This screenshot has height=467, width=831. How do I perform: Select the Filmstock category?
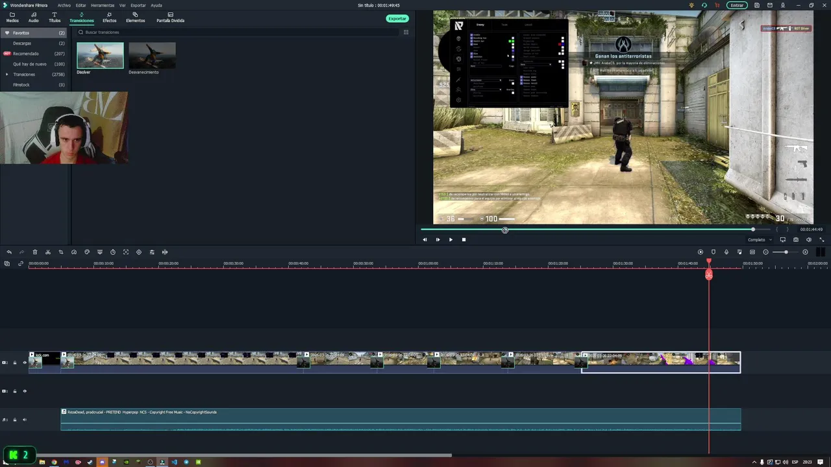(x=34, y=85)
